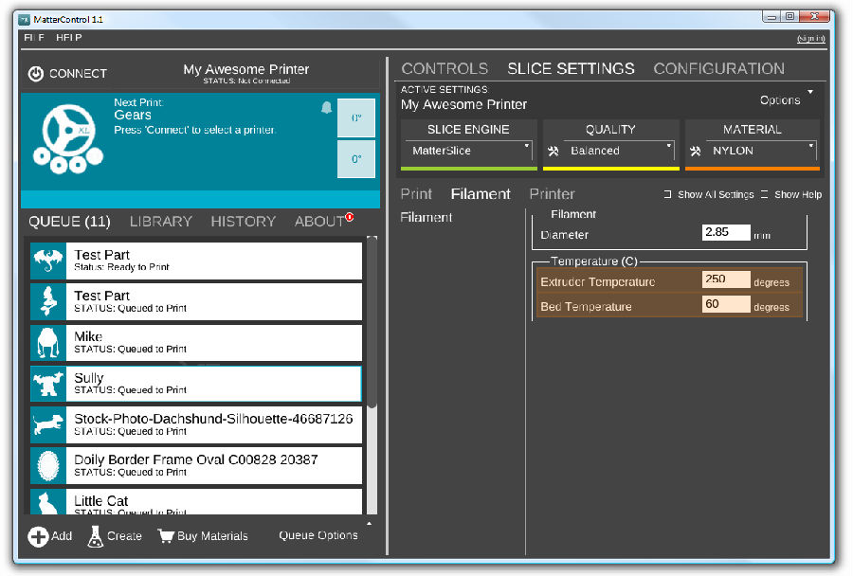Open the MatterSlice slice engine dropdown
This screenshot has height=576, width=853.
(468, 151)
